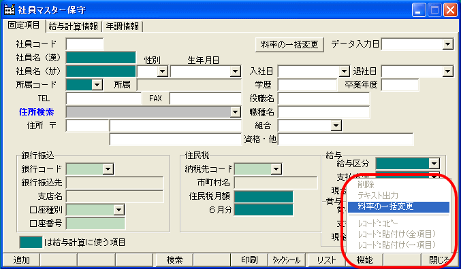Click the 料率の一括変更 button at top

[x=289, y=45]
